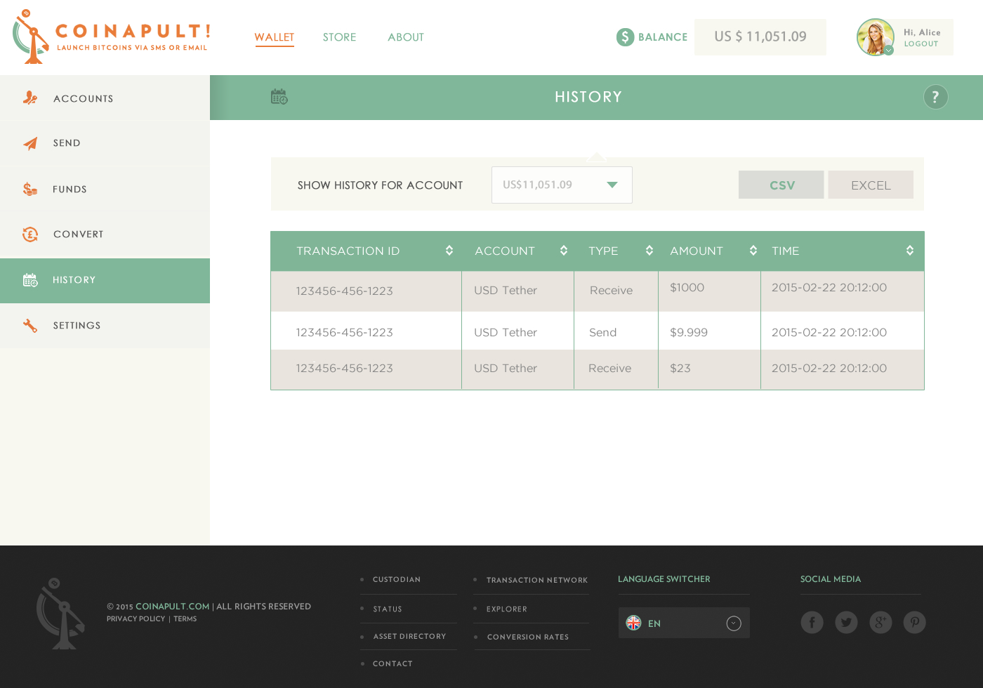Open the Contact footer link
The width and height of the screenshot is (983, 688).
point(392,663)
